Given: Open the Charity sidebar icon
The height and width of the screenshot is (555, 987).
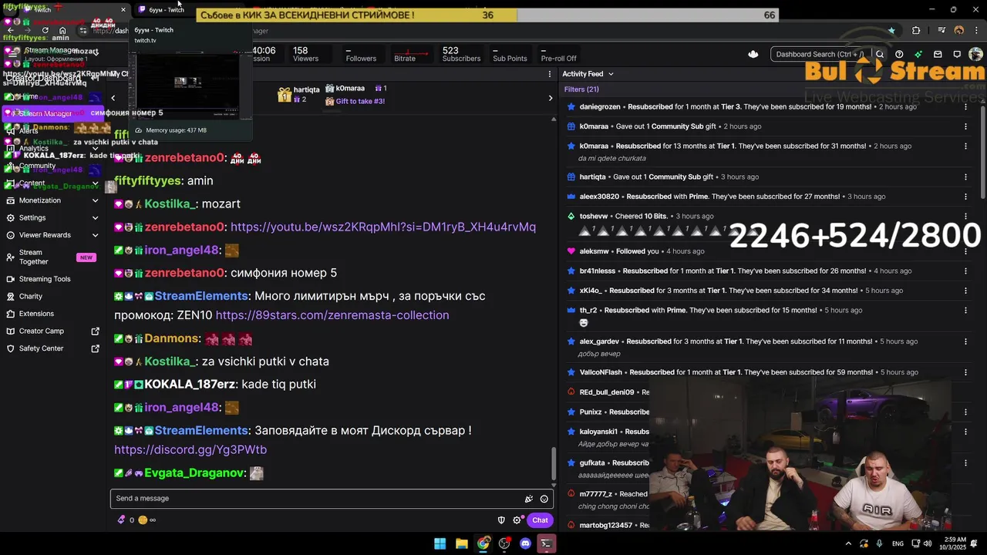Looking at the screenshot, I should click(x=10, y=296).
